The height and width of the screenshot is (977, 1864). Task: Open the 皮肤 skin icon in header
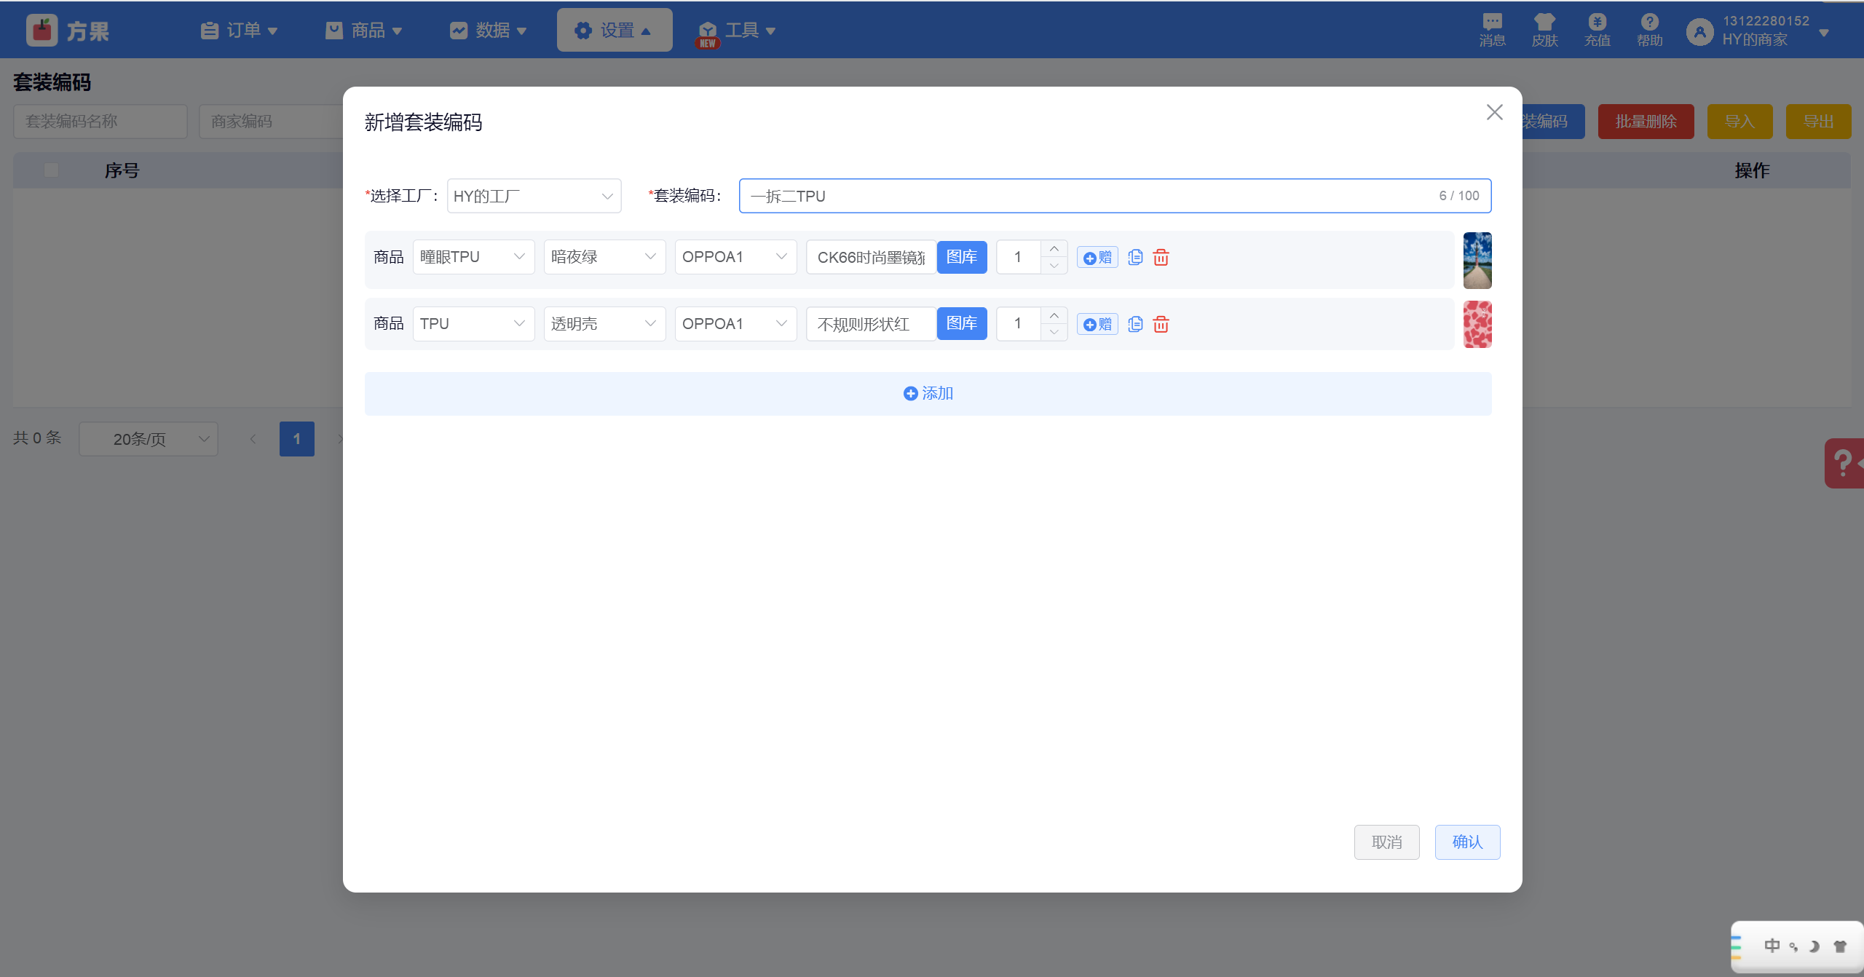1544,30
